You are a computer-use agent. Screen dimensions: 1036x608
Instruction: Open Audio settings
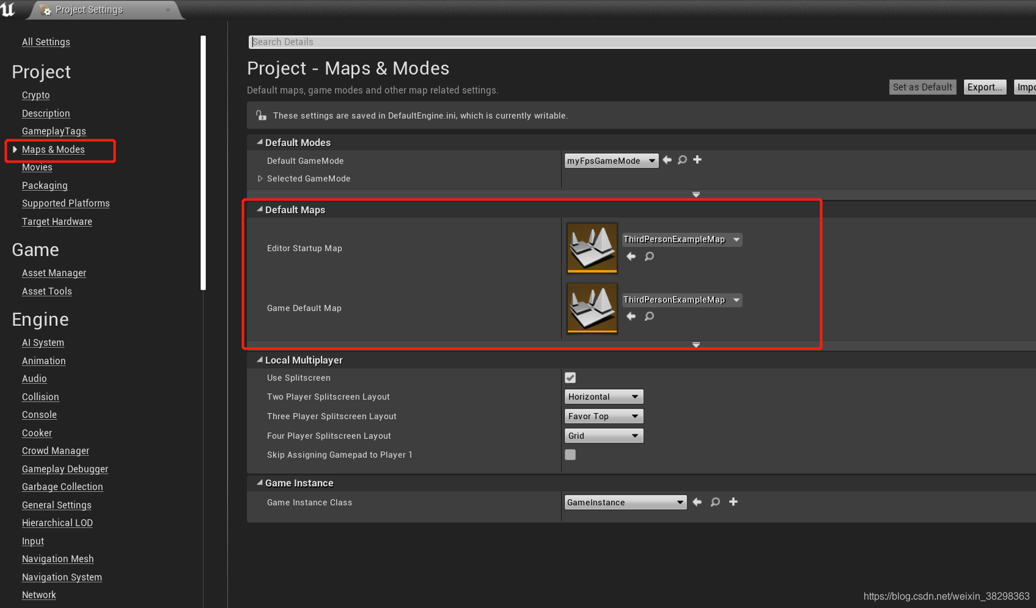(x=34, y=379)
